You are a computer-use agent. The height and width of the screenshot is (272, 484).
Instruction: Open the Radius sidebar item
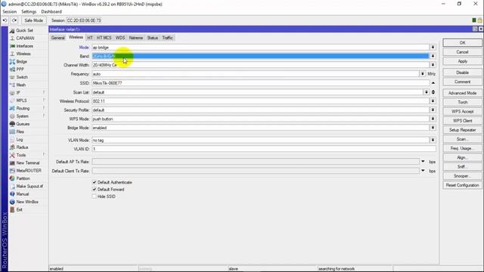(22, 147)
